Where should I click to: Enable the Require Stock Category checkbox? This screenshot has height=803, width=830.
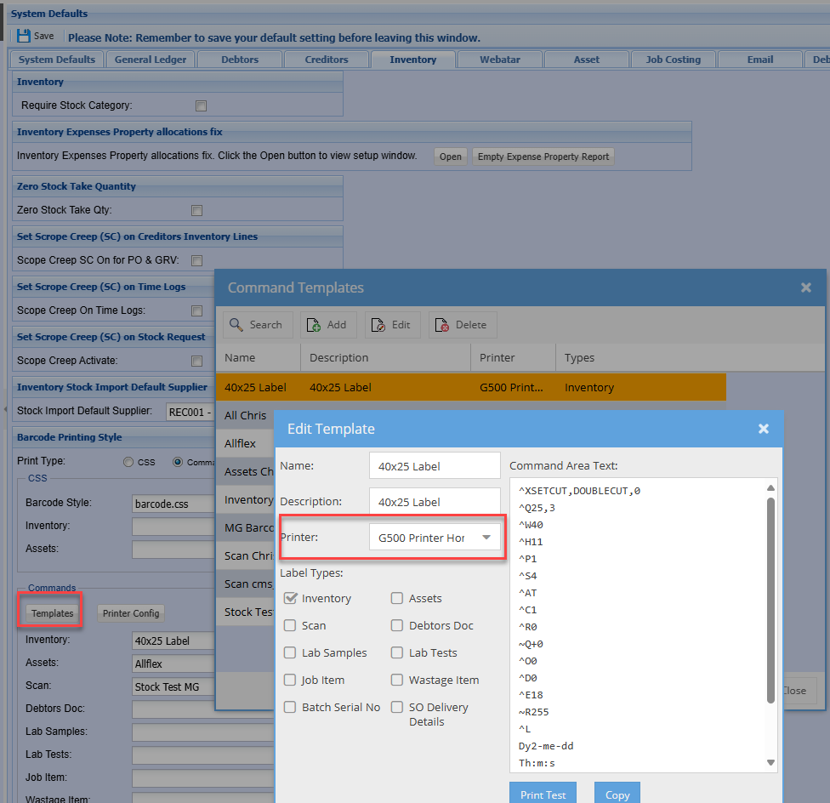click(202, 106)
